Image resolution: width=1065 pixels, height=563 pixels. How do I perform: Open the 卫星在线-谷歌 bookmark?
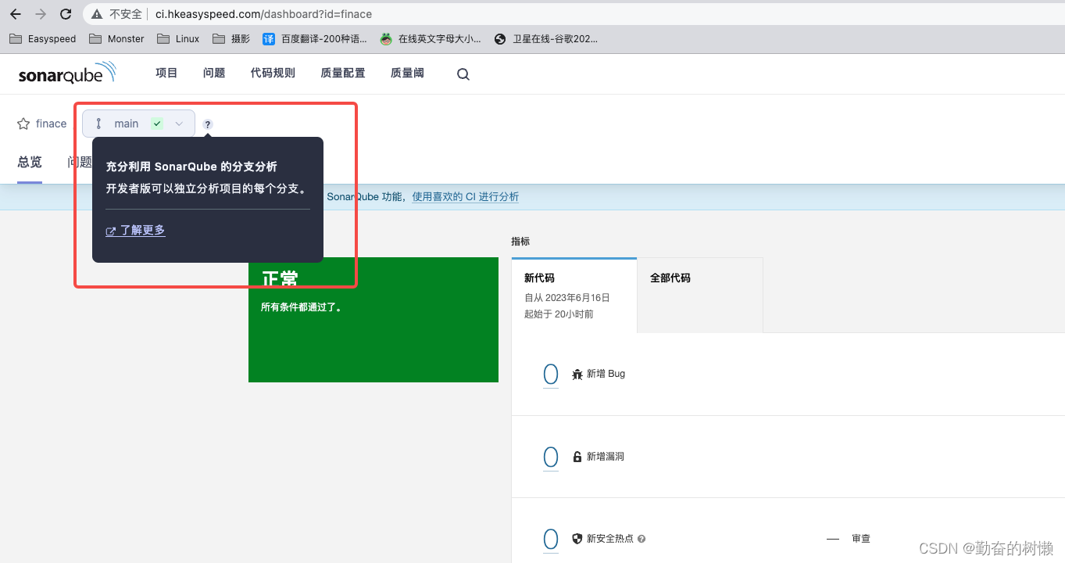tap(546, 38)
